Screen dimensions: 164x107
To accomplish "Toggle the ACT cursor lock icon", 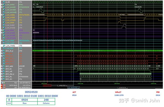I will click(x=2, y=87).
